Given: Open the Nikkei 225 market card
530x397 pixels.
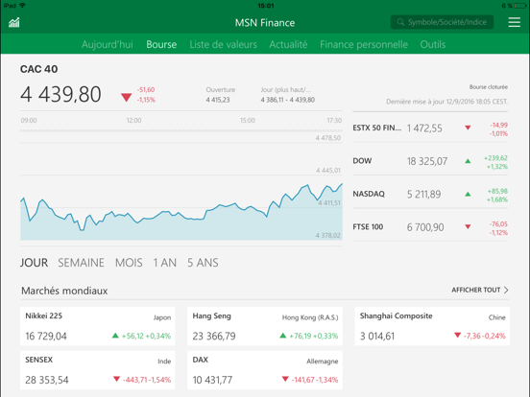Looking at the screenshot, I should [97, 326].
